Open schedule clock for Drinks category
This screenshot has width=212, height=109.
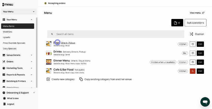(x=193, y=53)
